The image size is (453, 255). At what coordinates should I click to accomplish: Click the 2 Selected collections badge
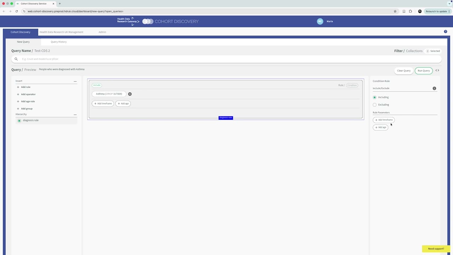(433, 51)
